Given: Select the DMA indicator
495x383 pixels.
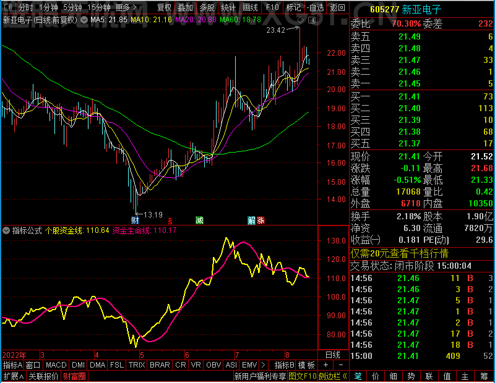Looking at the screenshot, I should click(97, 365).
